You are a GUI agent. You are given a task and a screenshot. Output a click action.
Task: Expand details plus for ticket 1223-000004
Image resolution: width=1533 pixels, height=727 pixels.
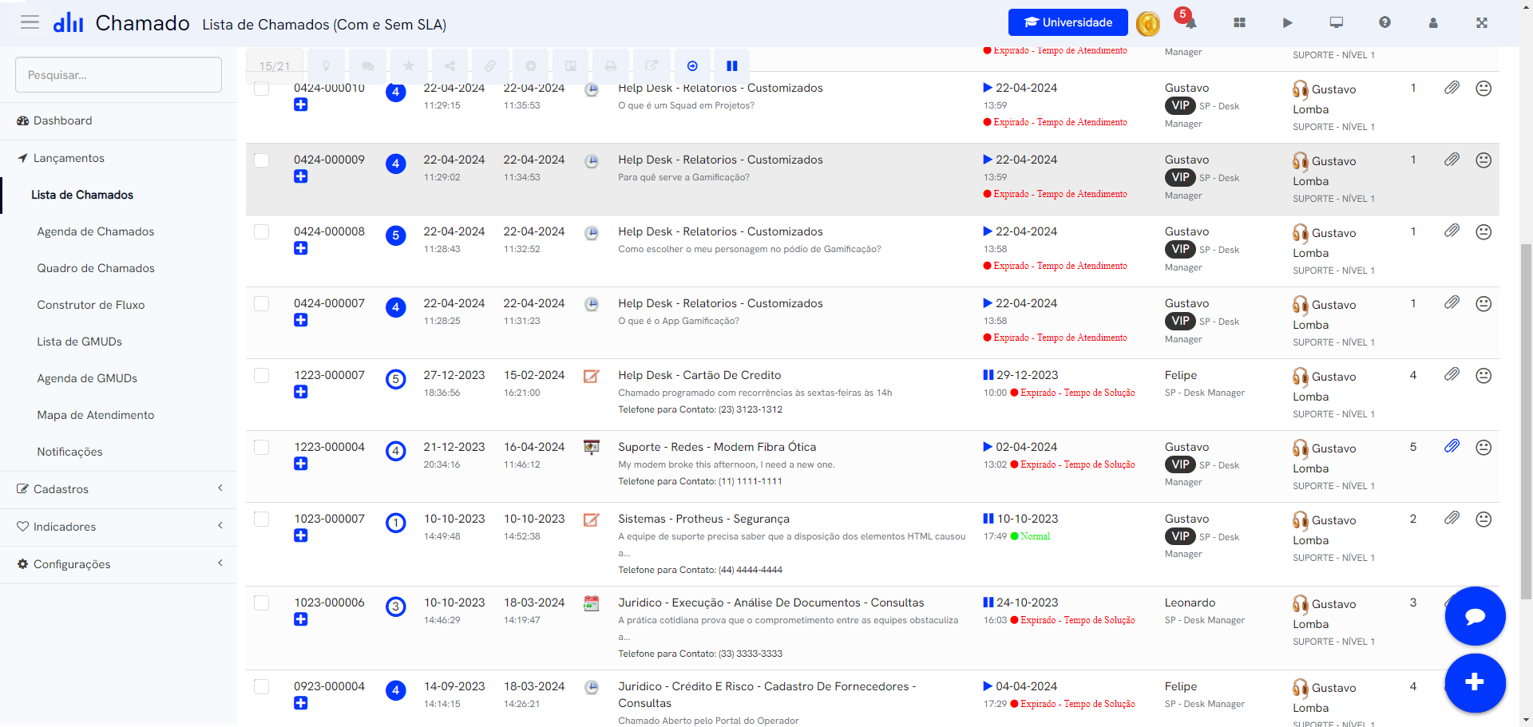pyautogui.click(x=301, y=464)
